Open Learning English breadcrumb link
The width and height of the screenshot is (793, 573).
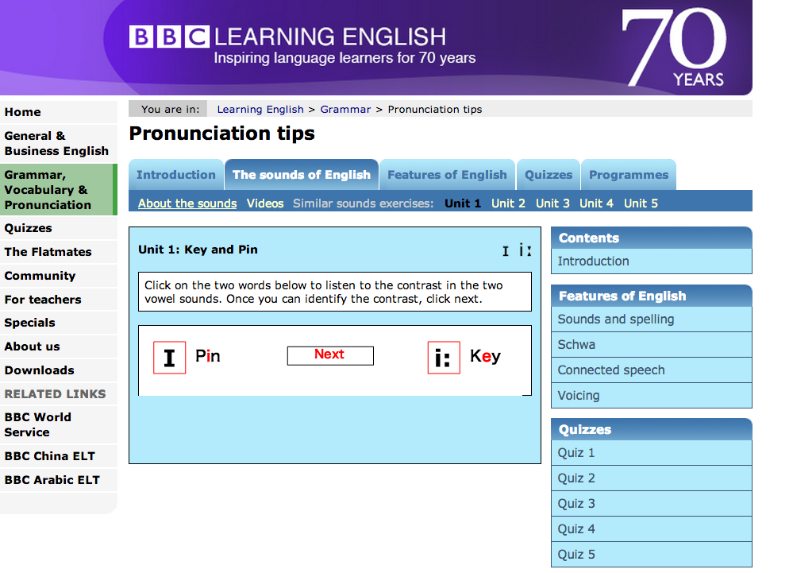click(x=260, y=110)
